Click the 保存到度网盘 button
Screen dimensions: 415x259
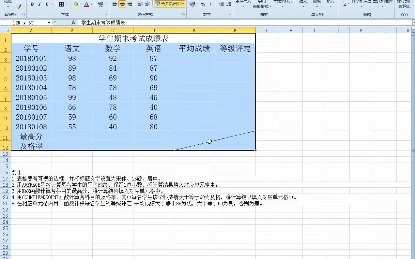[405, 4]
